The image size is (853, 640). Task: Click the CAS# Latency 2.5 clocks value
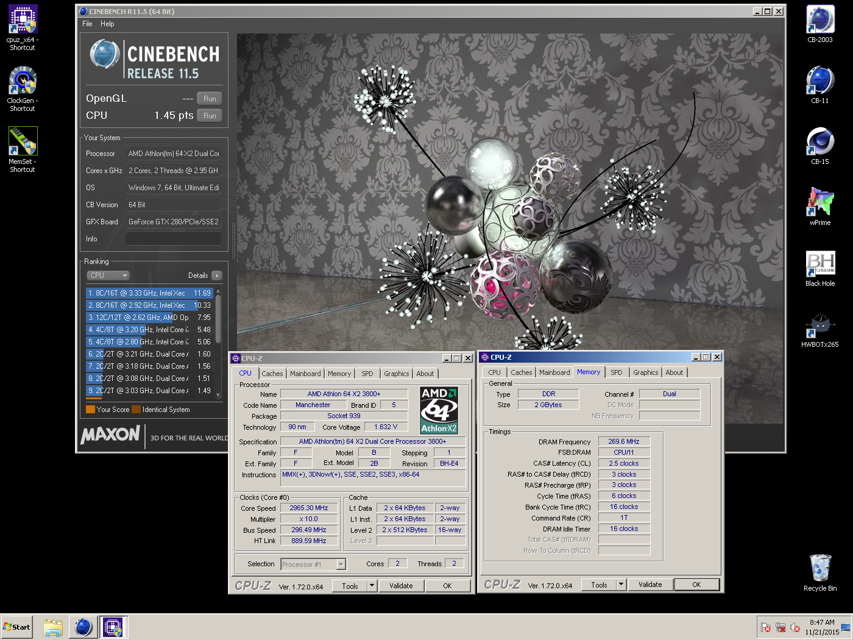pos(624,463)
